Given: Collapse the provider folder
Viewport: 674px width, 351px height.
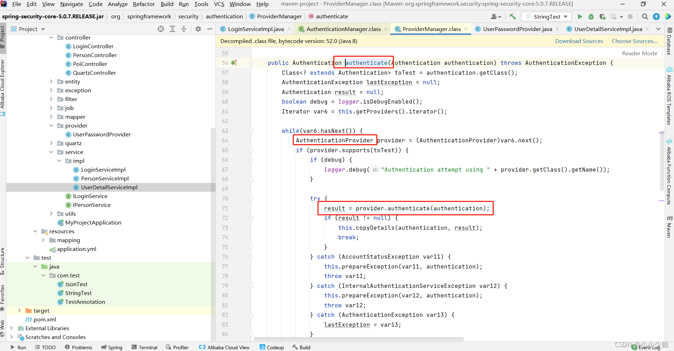Looking at the screenshot, I should tap(51, 125).
